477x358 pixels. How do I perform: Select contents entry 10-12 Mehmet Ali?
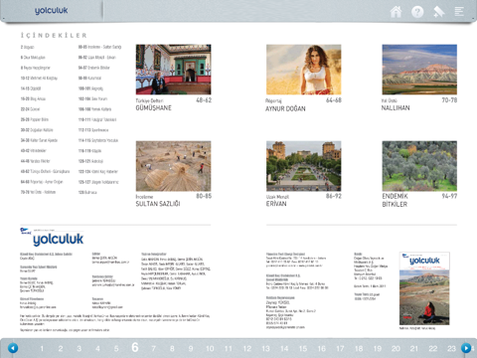[x=39, y=79]
